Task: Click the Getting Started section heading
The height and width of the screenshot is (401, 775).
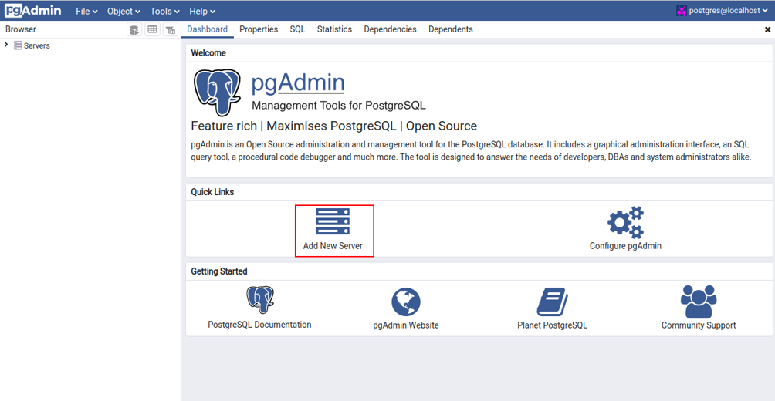Action: pos(219,271)
